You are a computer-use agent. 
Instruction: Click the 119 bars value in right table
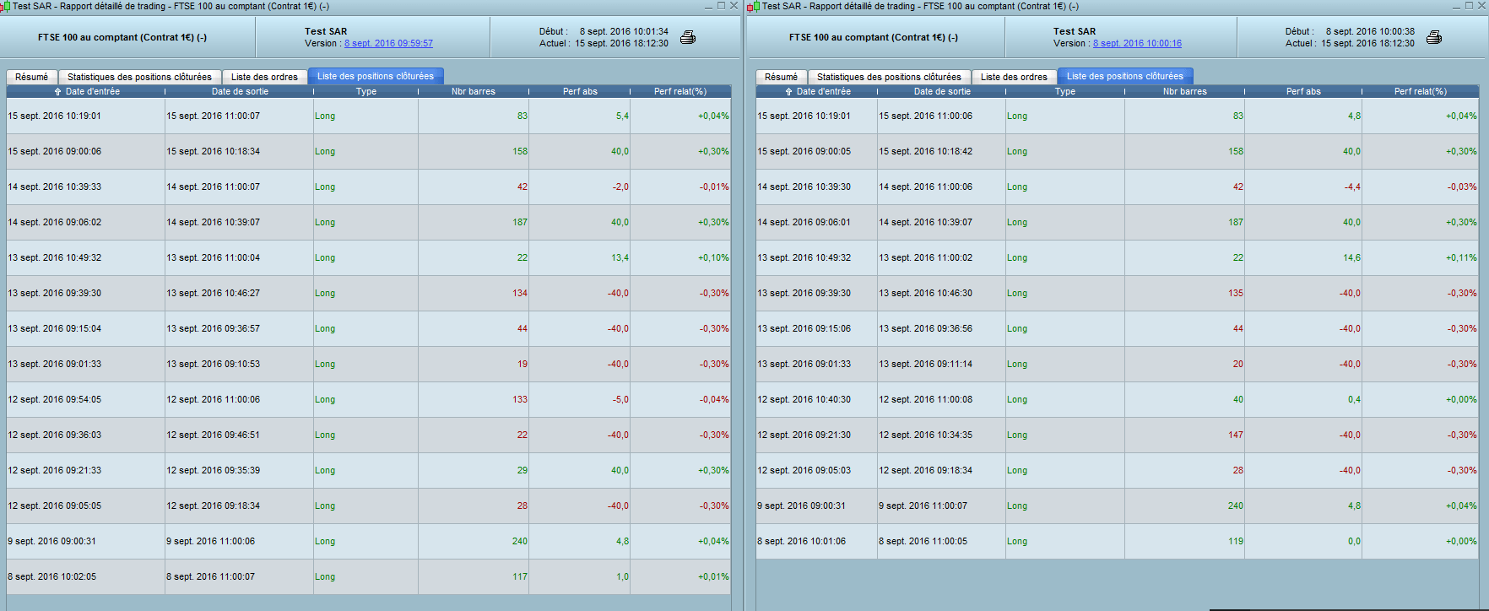click(x=1236, y=542)
